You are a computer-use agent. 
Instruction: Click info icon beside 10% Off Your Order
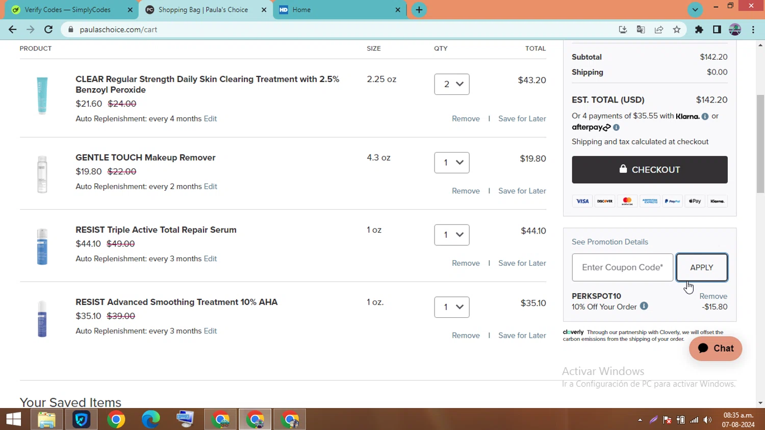coord(644,306)
